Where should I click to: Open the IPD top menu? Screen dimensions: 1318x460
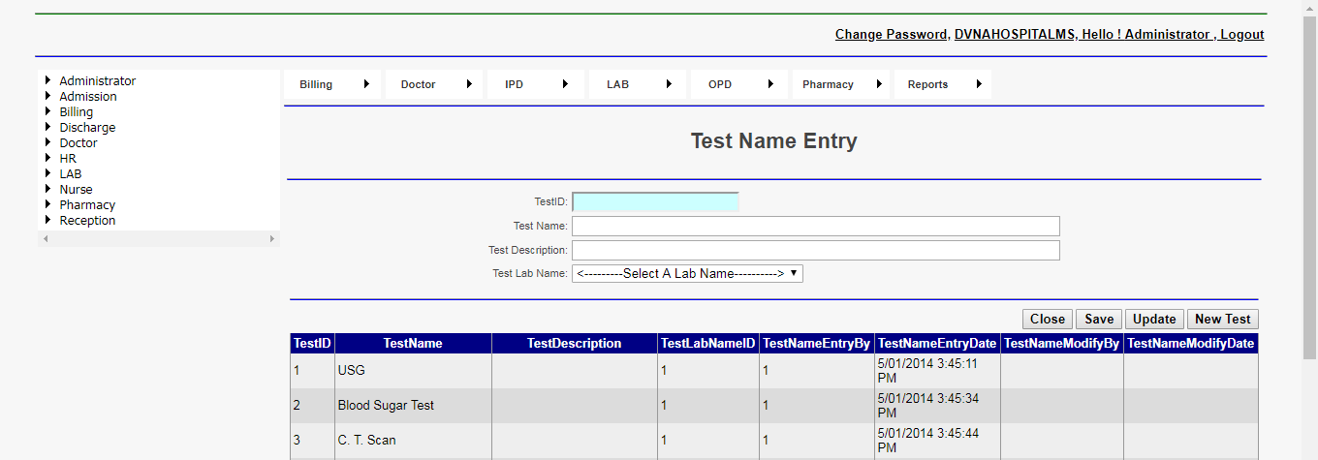click(x=536, y=84)
